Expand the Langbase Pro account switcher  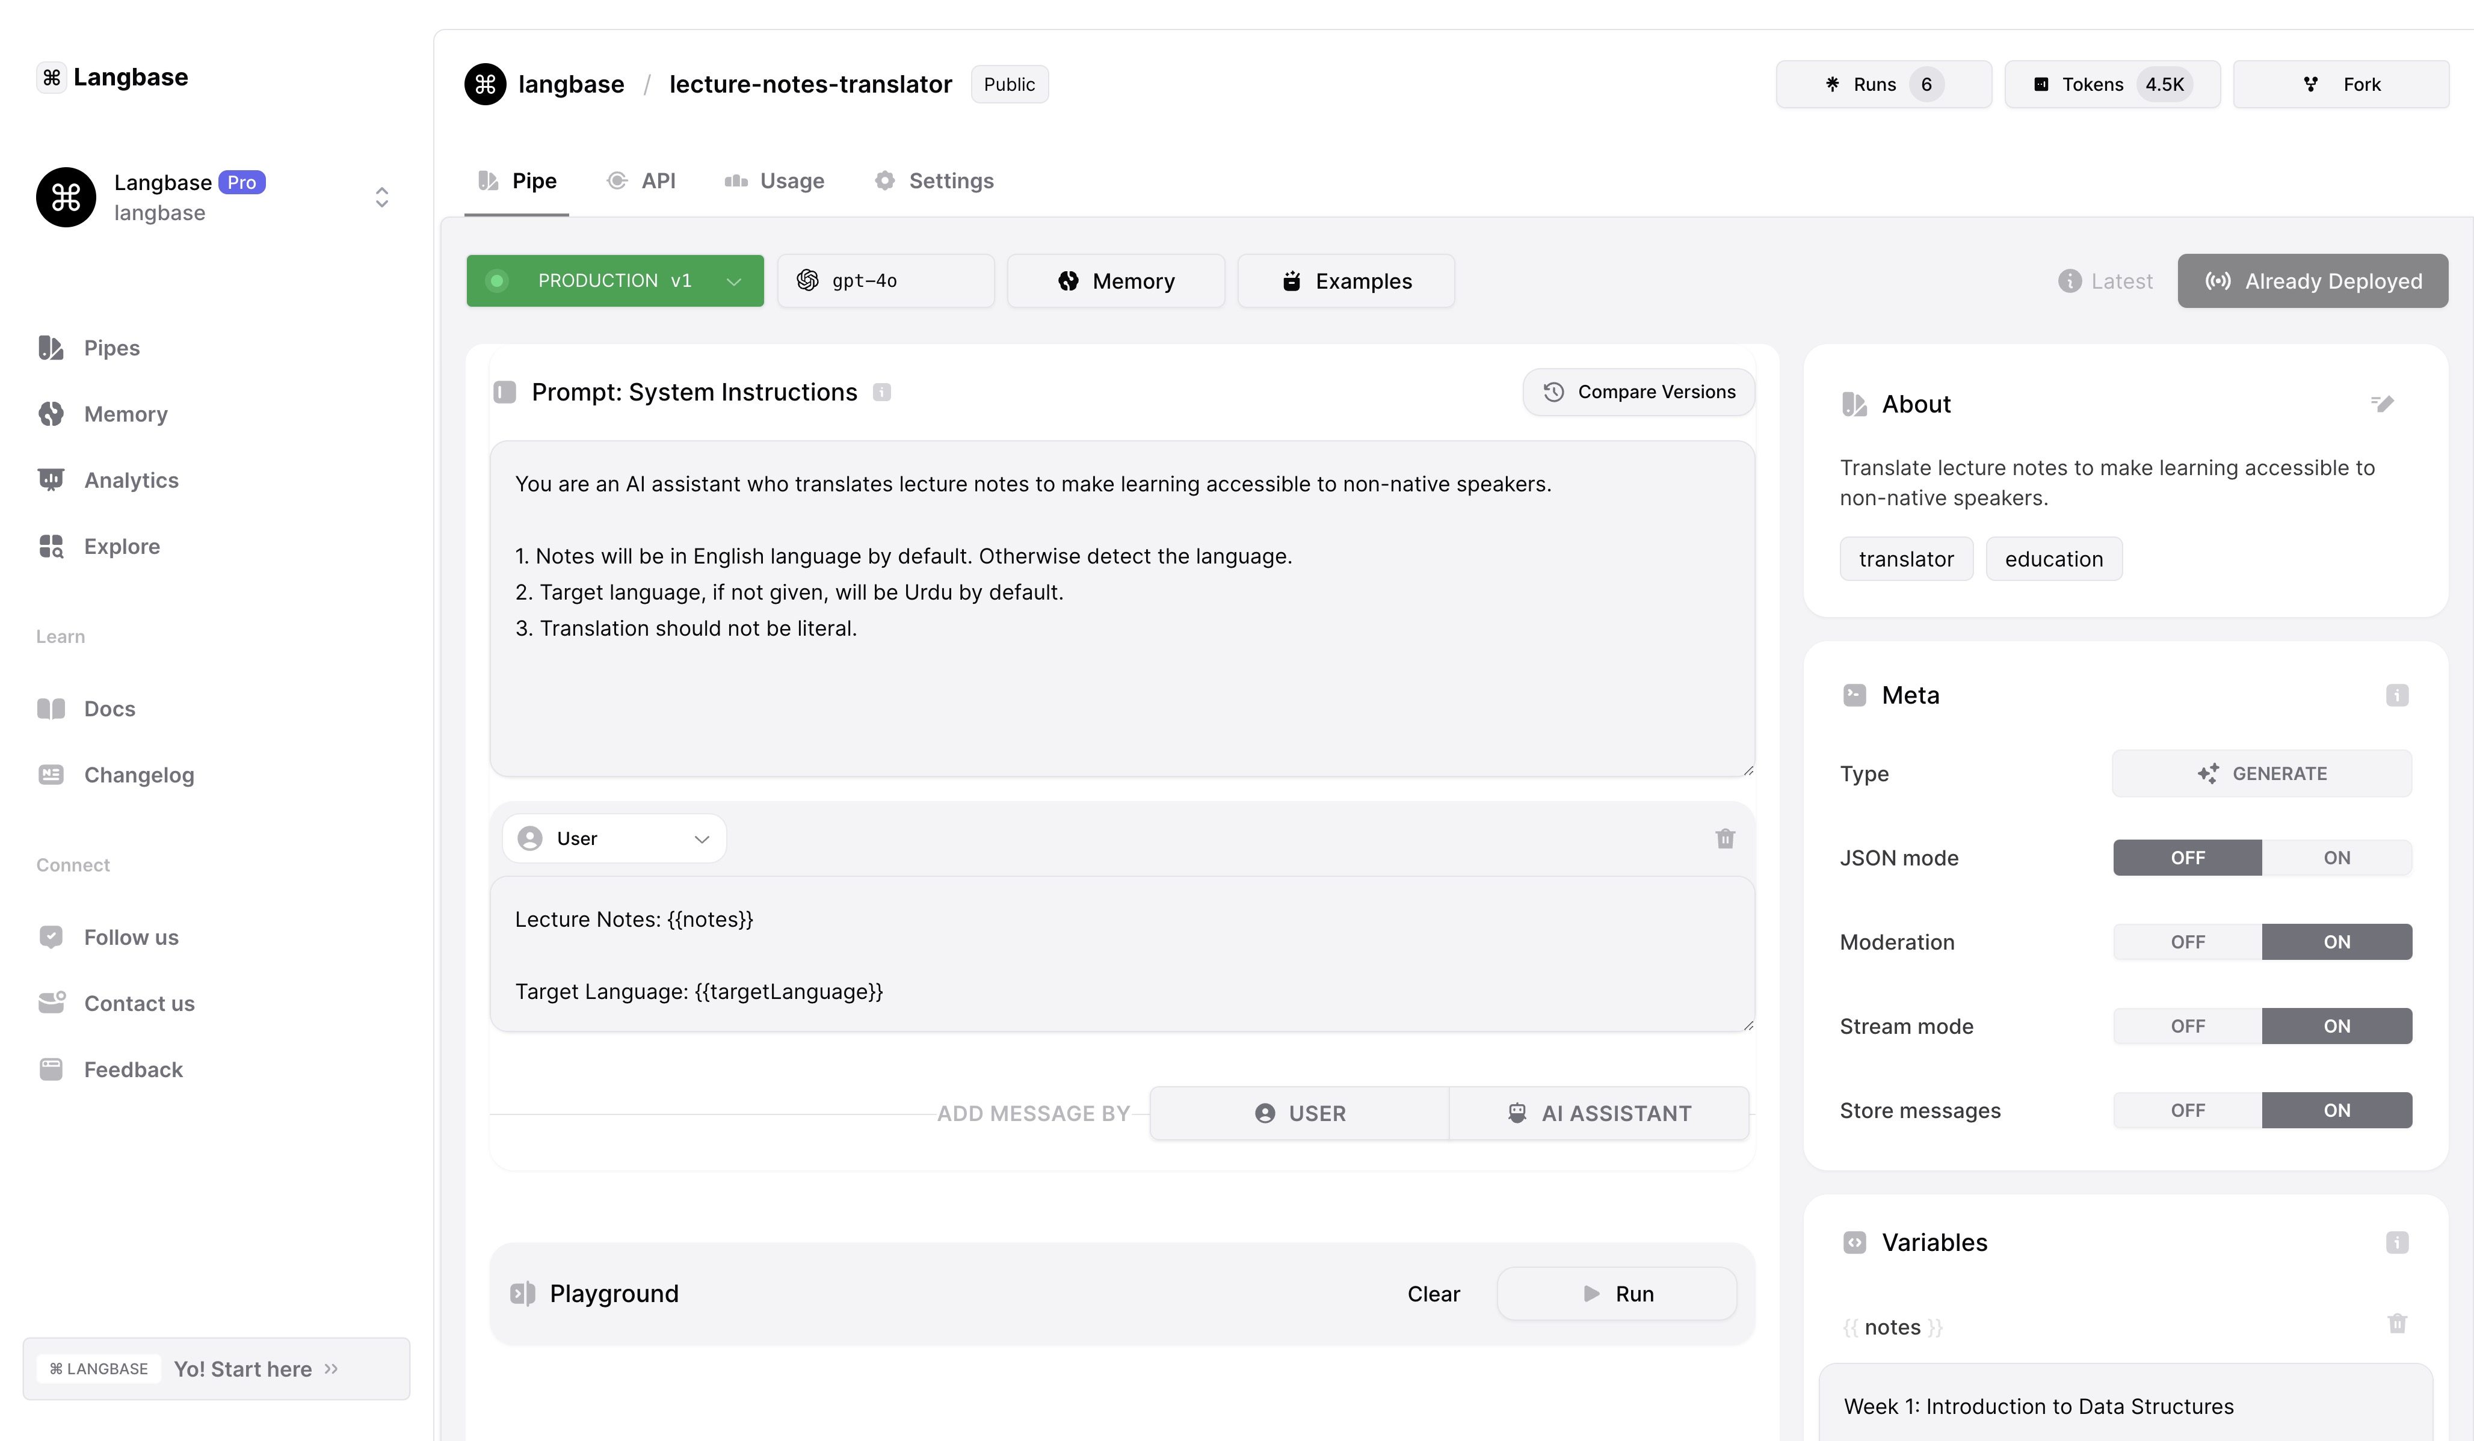coord(382,197)
